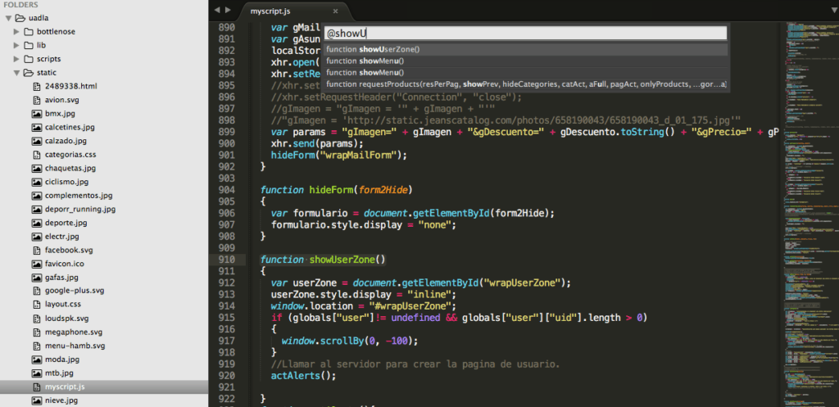Click the gafas.jpg image icon
The width and height of the screenshot is (839, 407).
tap(36, 278)
